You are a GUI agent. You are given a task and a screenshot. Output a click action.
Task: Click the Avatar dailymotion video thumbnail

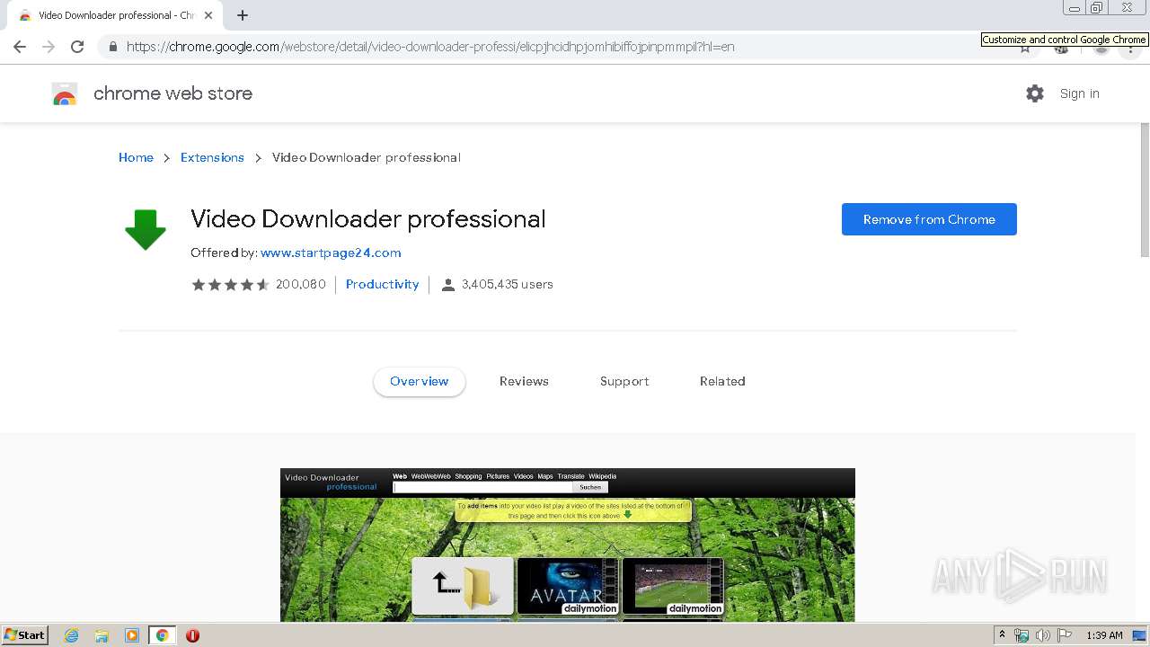pyautogui.click(x=568, y=586)
